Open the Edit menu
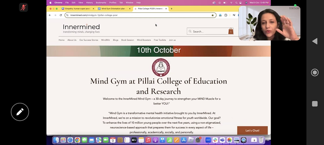Image resolution: width=324 pixels, height=145 pixels. pyautogui.click(x=73, y=3)
